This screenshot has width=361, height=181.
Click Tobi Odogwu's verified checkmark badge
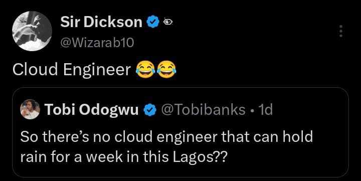(150, 110)
